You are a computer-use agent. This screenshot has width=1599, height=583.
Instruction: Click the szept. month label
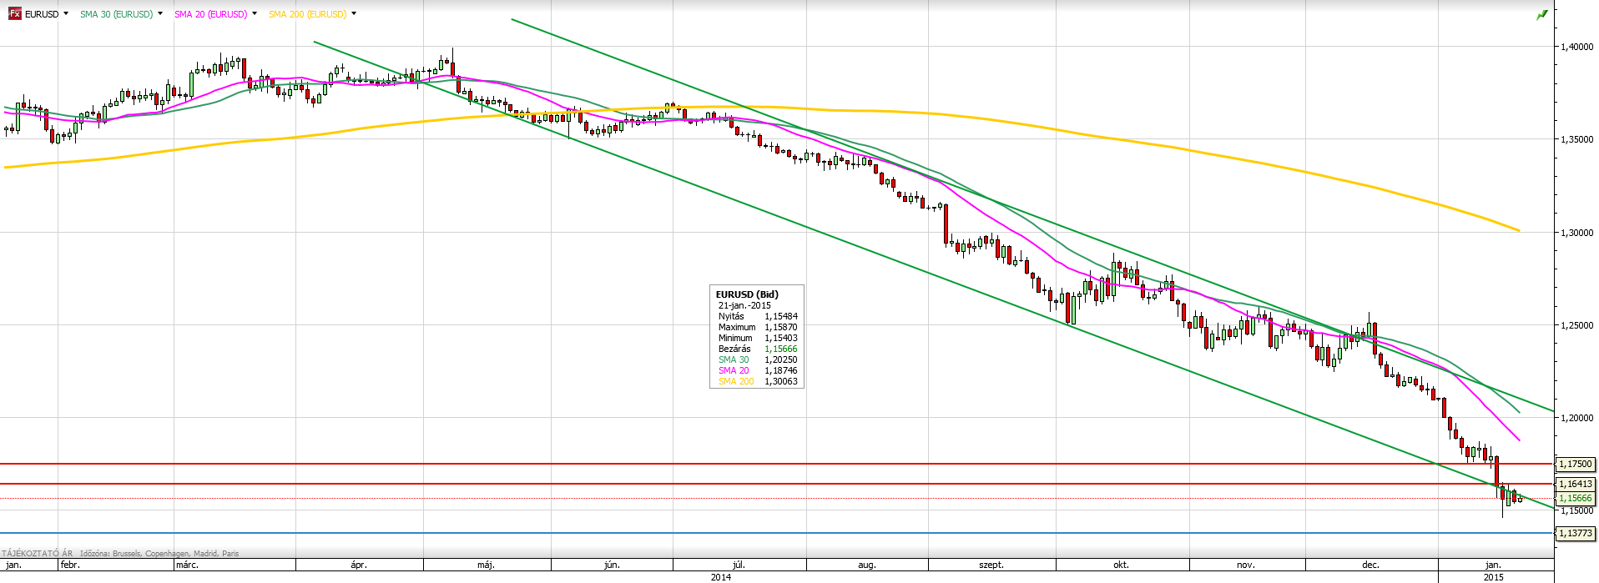991,565
